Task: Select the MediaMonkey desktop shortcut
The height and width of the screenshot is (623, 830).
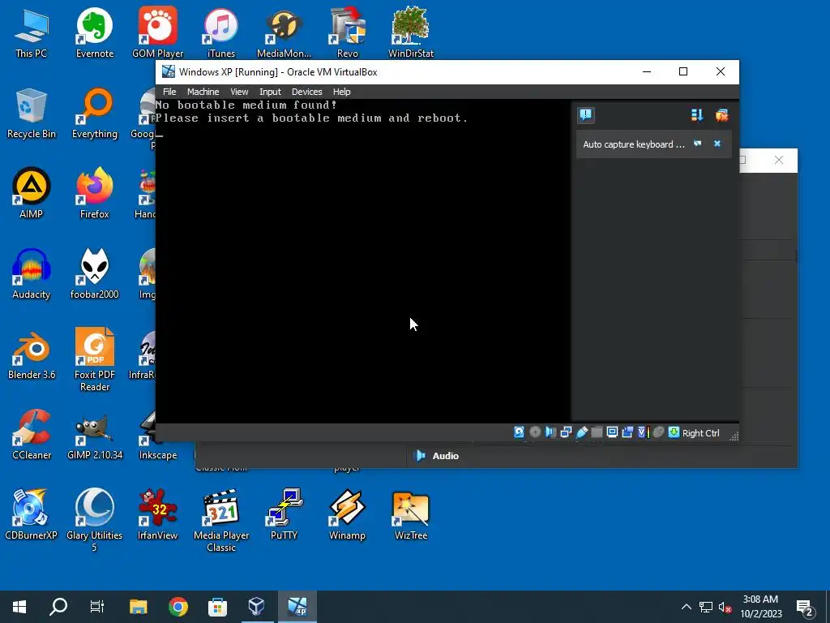Action: [285, 32]
